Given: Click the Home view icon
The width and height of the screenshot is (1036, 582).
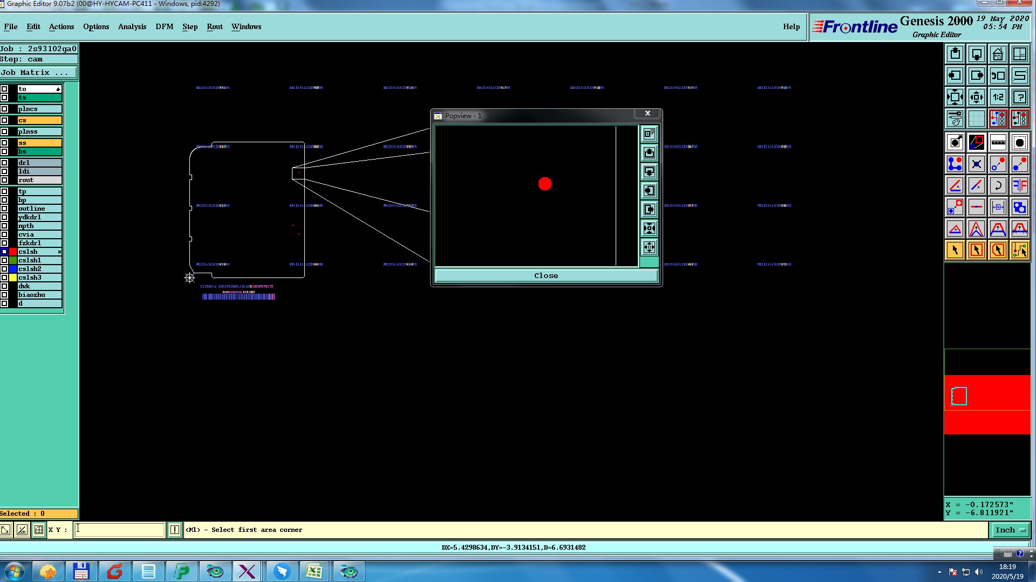Looking at the screenshot, I should [x=998, y=54].
